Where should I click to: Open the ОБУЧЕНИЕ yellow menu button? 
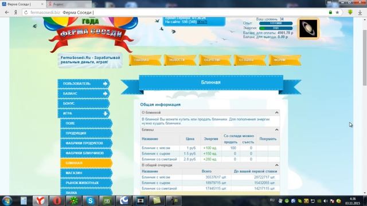[215, 60]
